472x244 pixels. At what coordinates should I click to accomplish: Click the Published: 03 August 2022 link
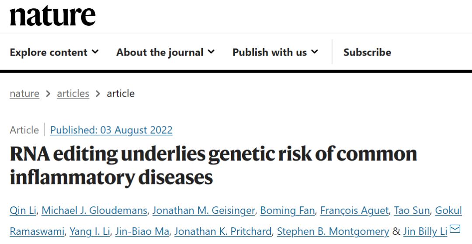pos(111,130)
